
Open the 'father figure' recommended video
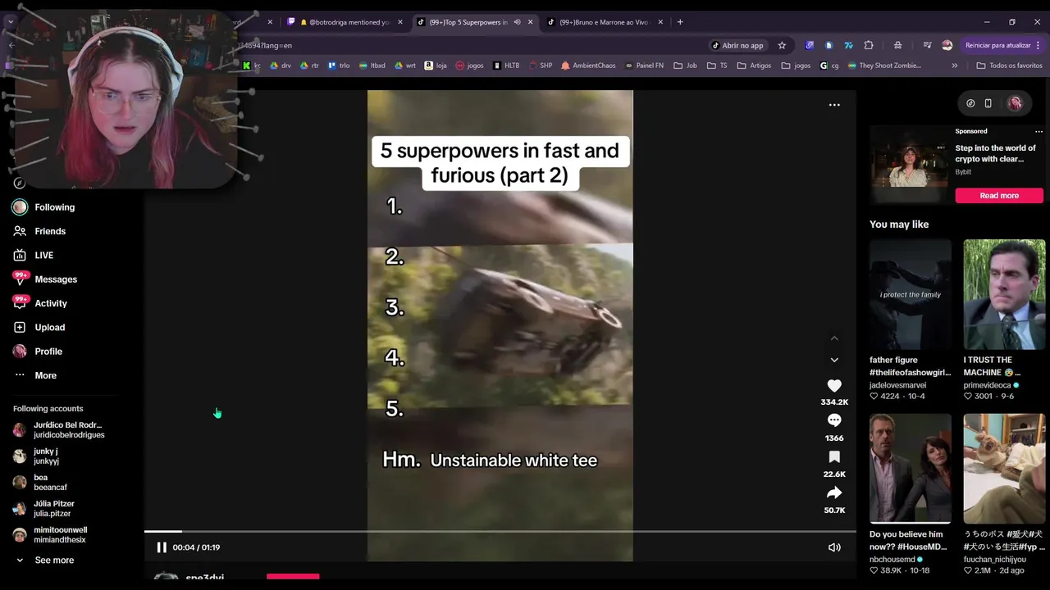[911, 294]
